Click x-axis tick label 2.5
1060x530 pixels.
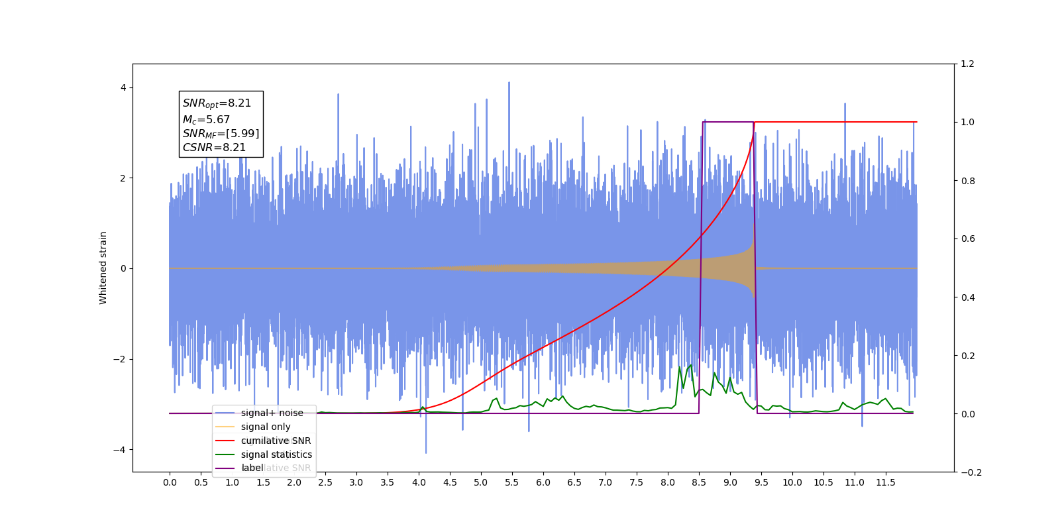[x=325, y=482]
